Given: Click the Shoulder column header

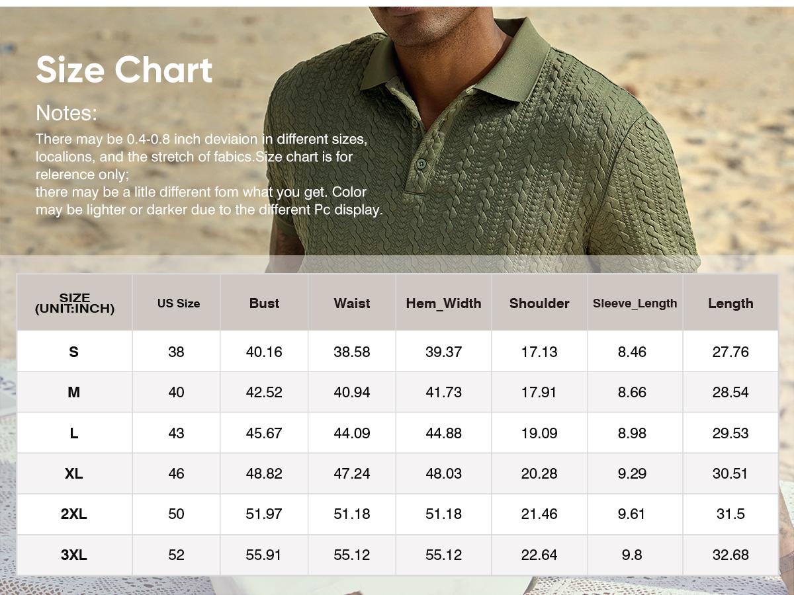Looking at the screenshot, I should (539, 303).
